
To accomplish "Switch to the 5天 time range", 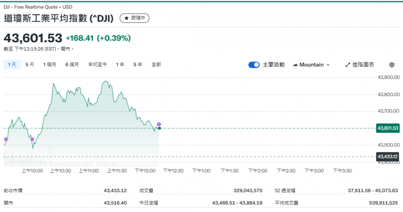I will tap(30, 64).
